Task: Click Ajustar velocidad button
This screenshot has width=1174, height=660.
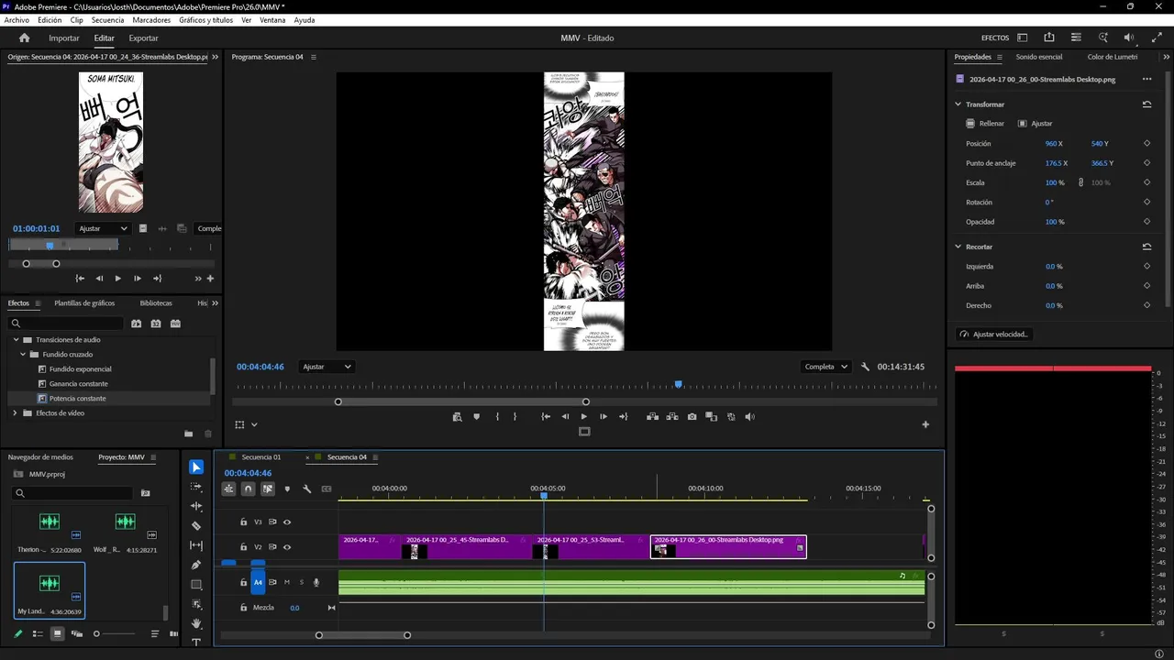Action: pyautogui.click(x=994, y=335)
